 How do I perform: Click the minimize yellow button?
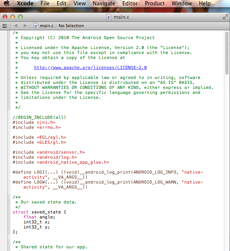click(13, 17)
